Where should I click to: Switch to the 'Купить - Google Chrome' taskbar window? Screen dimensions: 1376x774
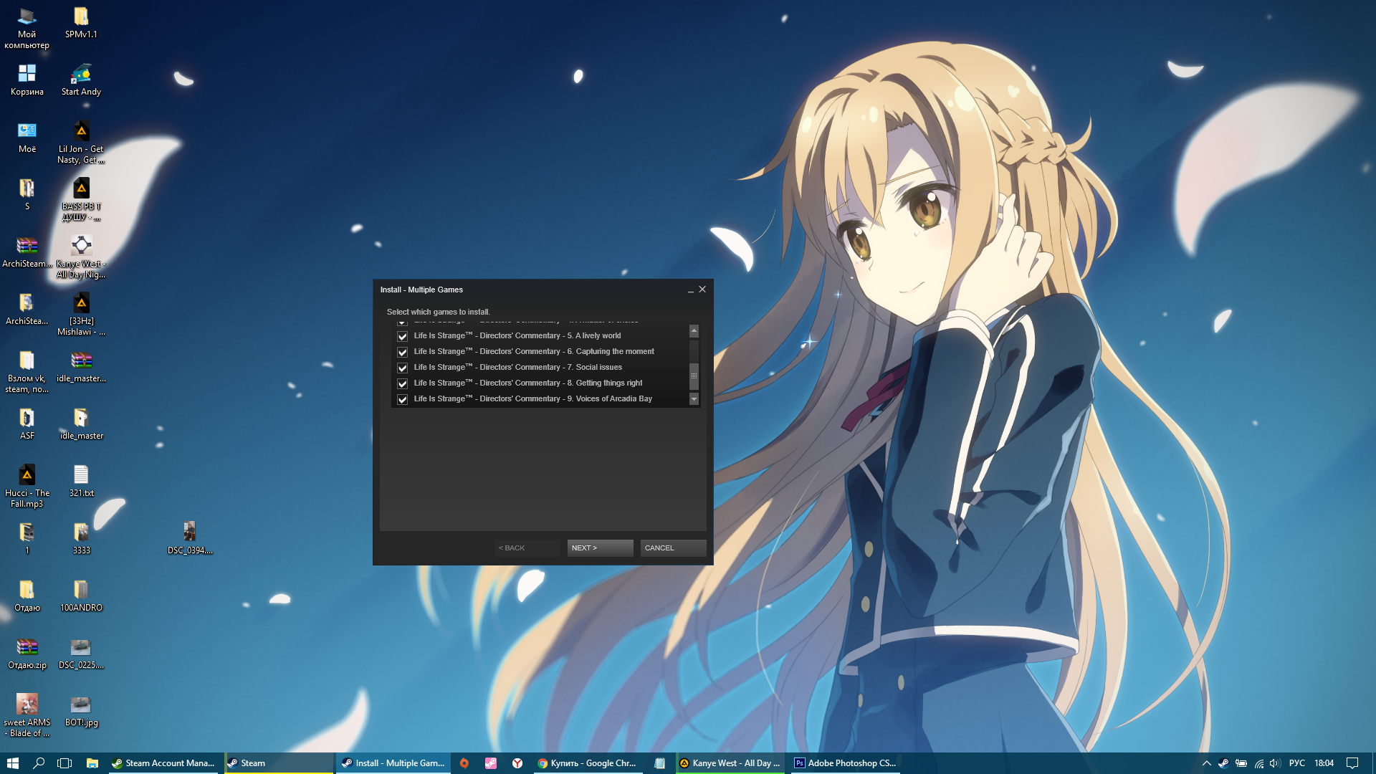[588, 763]
